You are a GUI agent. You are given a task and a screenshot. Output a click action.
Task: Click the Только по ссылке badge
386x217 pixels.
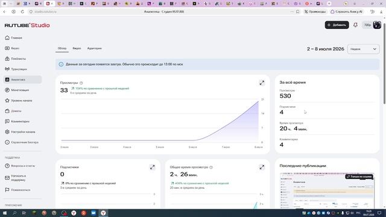[359, 177]
